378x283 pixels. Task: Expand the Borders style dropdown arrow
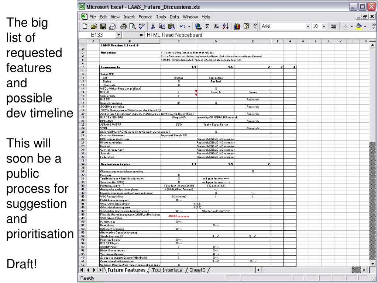point(352,26)
